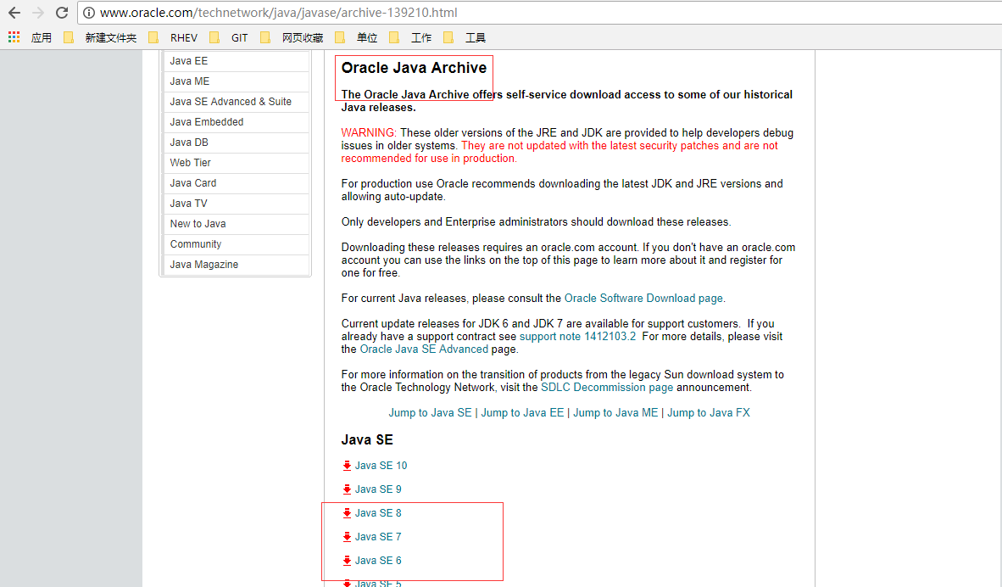This screenshot has width=1002, height=587.
Task: View site info via the address bar info icon
Action: click(x=89, y=13)
